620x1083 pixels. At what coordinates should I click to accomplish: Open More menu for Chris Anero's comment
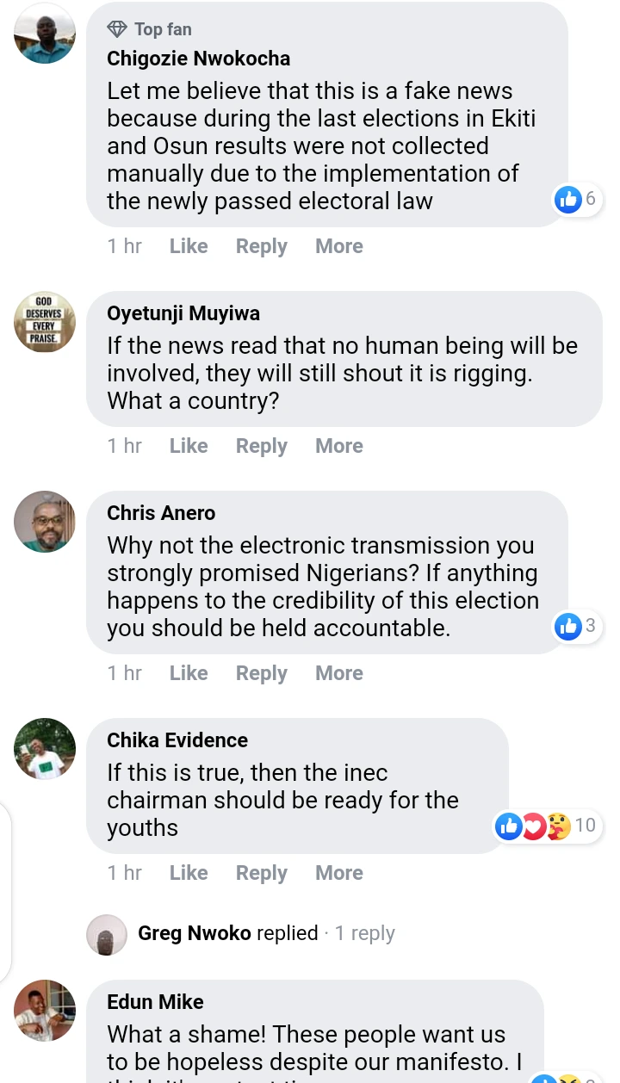tap(339, 673)
